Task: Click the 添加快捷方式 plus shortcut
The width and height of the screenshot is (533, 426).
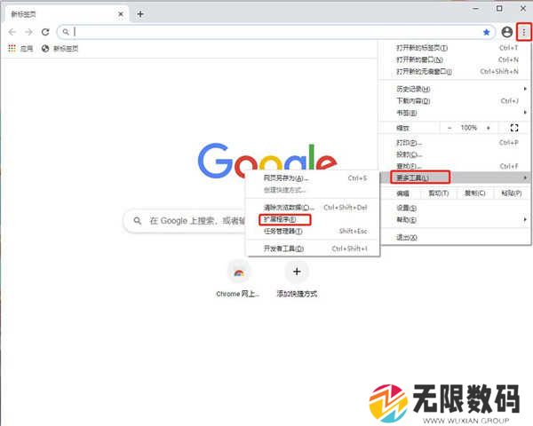Action: point(297,272)
